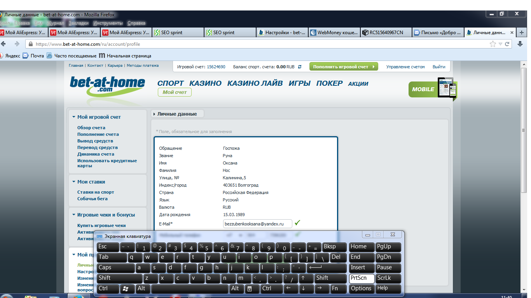Image resolution: width=531 pixels, height=298 pixels.
Task: Open Вывод средств in the sidebar
Action: point(95,141)
